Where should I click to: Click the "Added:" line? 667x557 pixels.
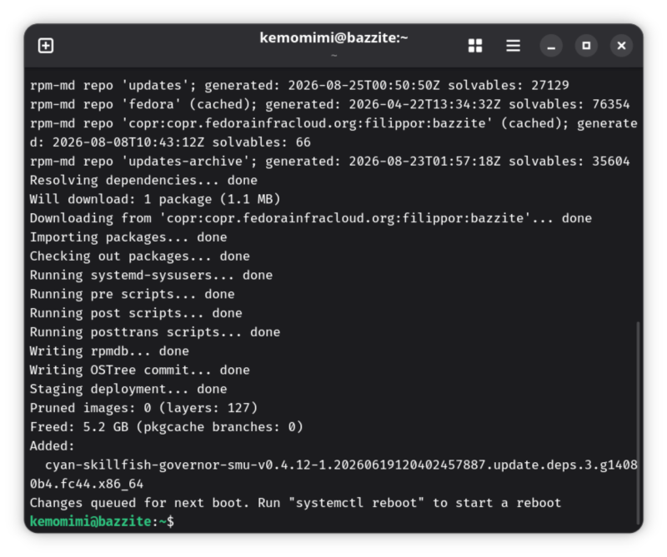click(53, 446)
